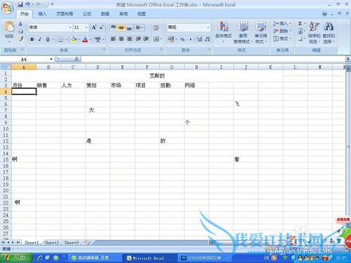The image size is (351, 263).
Task: Apply the comma style
Action: pos(190,39)
